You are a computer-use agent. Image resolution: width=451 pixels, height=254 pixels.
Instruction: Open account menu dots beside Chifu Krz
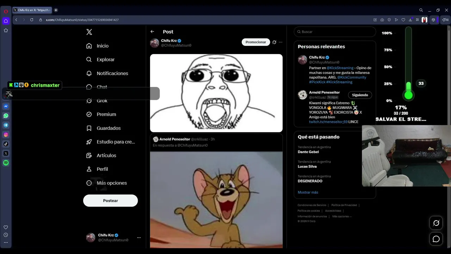pyautogui.click(x=139, y=237)
